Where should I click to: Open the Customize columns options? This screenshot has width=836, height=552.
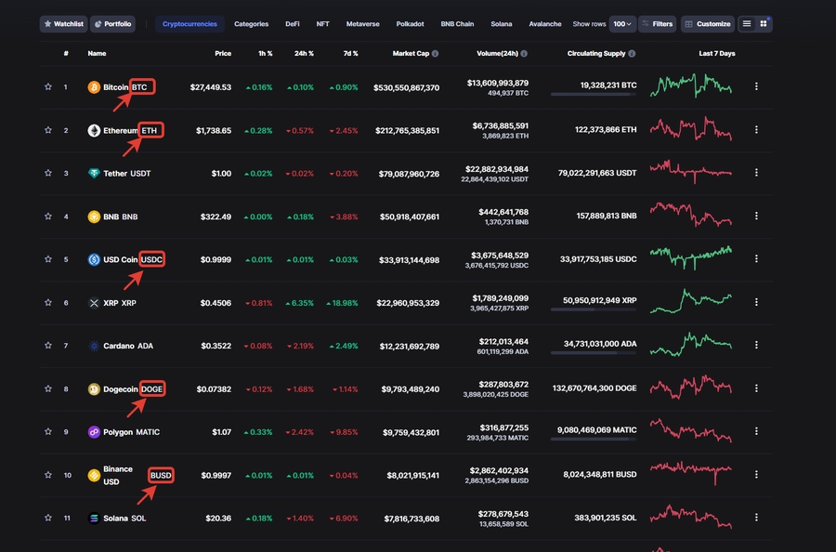click(x=707, y=24)
